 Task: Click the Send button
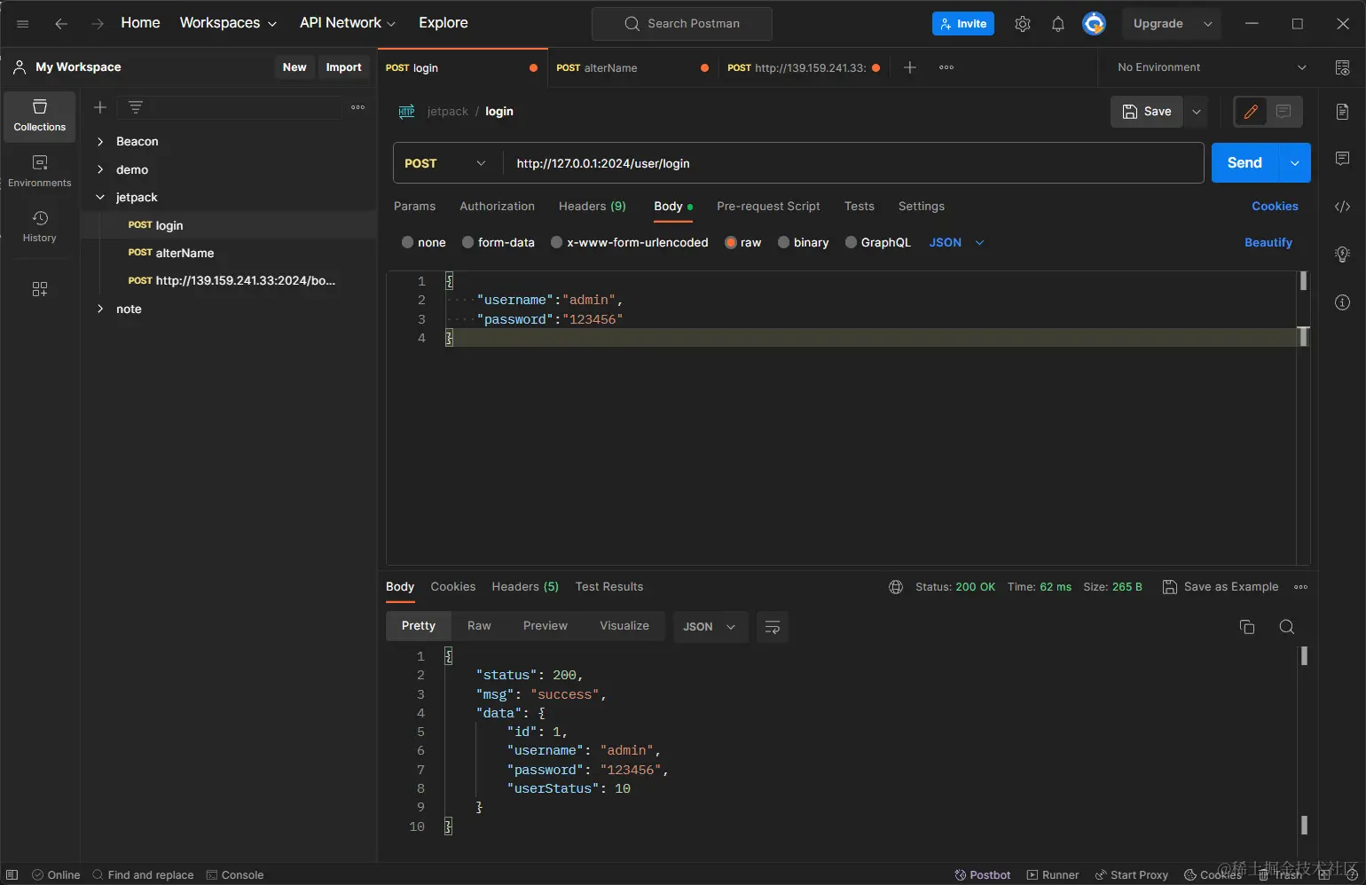click(1244, 163)
